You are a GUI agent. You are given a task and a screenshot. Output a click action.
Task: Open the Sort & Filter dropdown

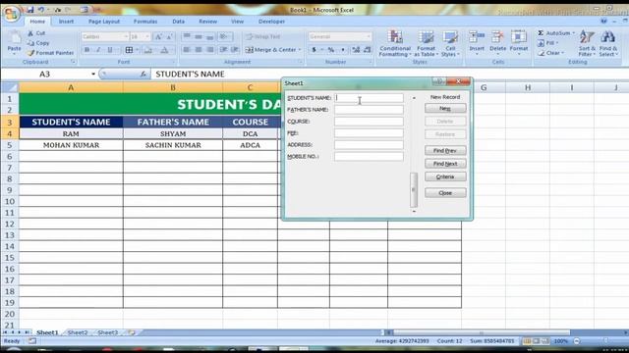tap(587, 43)
